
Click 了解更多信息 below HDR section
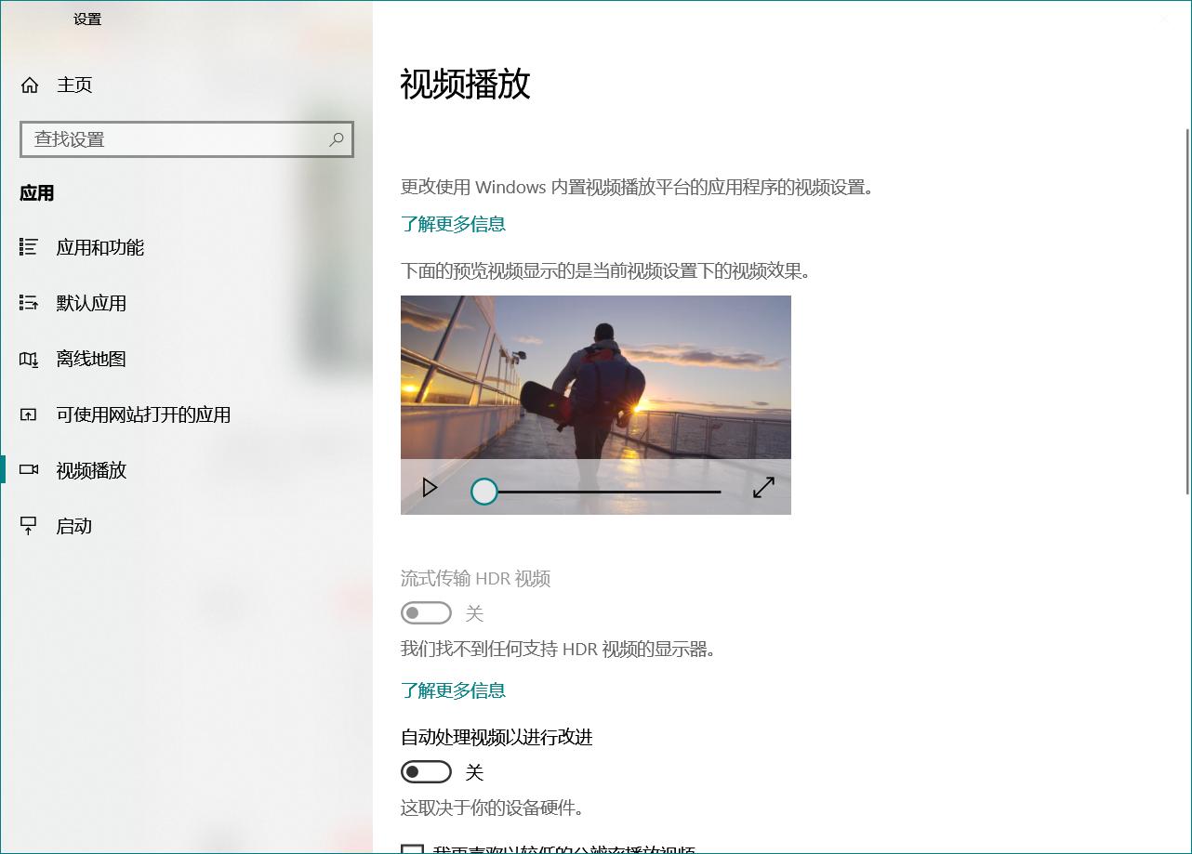click(453, 690)
